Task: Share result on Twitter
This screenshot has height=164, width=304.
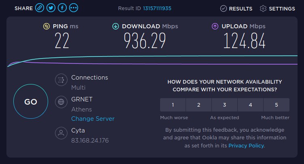Action: tap(51, 8)
